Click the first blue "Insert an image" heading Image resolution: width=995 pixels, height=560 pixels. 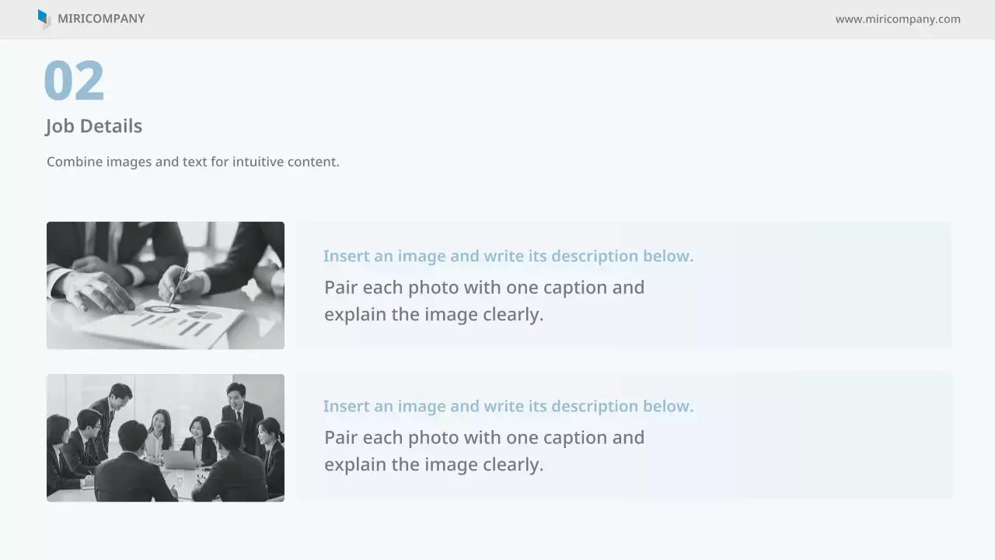pos(508,256)
